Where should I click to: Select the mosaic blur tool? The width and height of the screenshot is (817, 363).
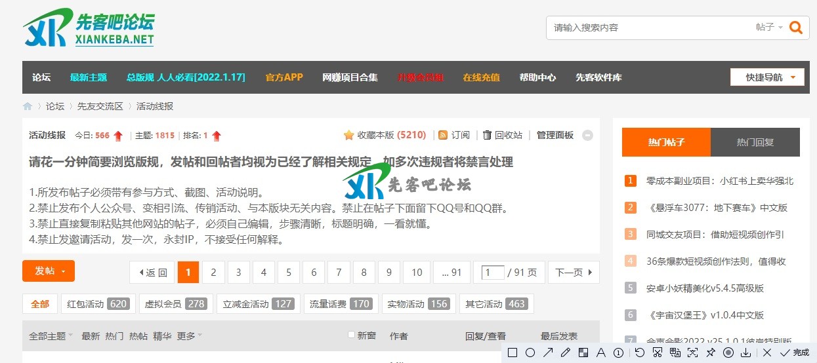[583, 353]
